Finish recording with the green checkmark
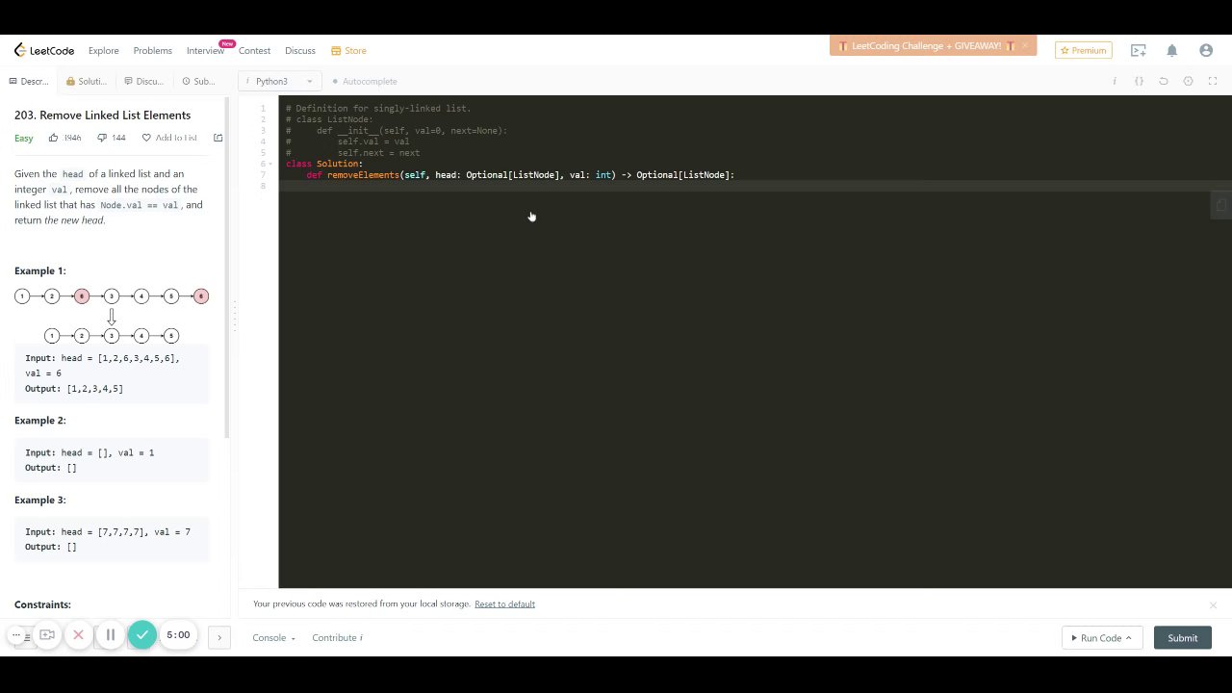 [x=141, y=634]
